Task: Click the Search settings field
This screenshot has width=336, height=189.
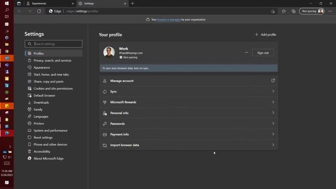Action: [x=54, y=44]
